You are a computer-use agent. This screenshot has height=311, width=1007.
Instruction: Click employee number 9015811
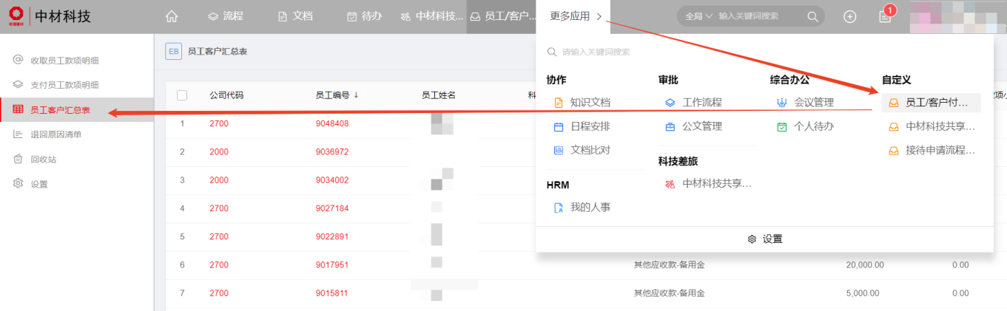332,293
